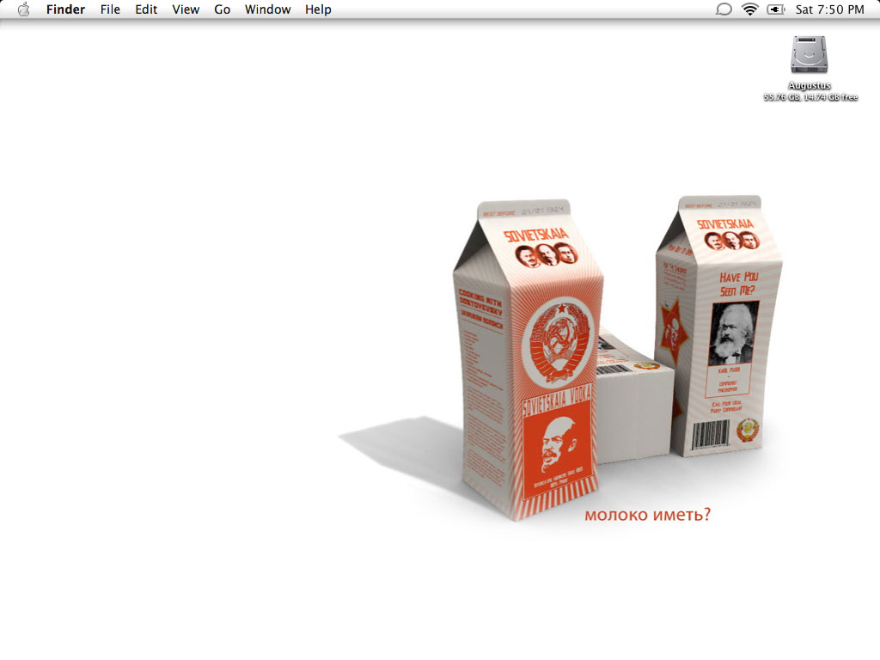Open the Window menu
Screen dimensions: 880x660
point(268,9)
